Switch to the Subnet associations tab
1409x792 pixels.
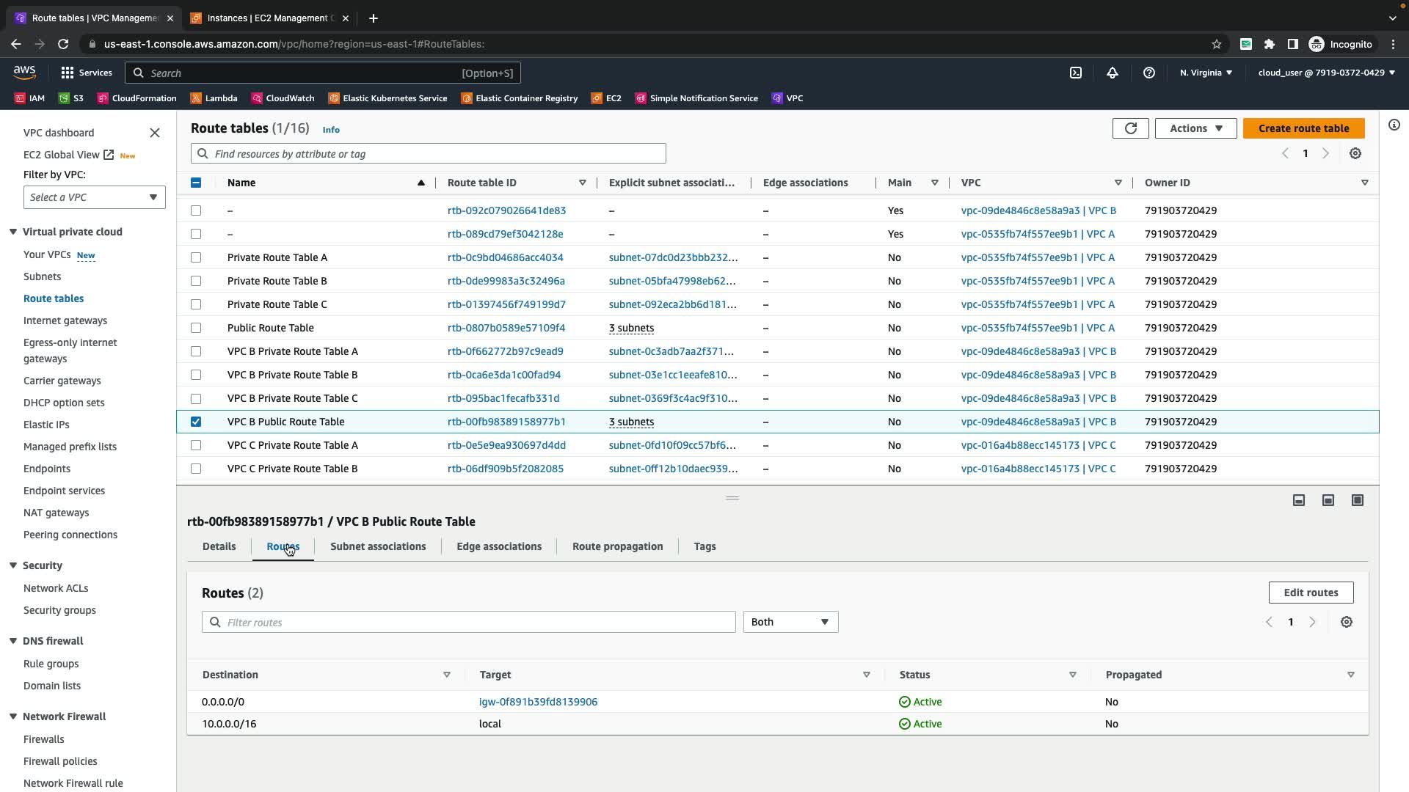378,546
